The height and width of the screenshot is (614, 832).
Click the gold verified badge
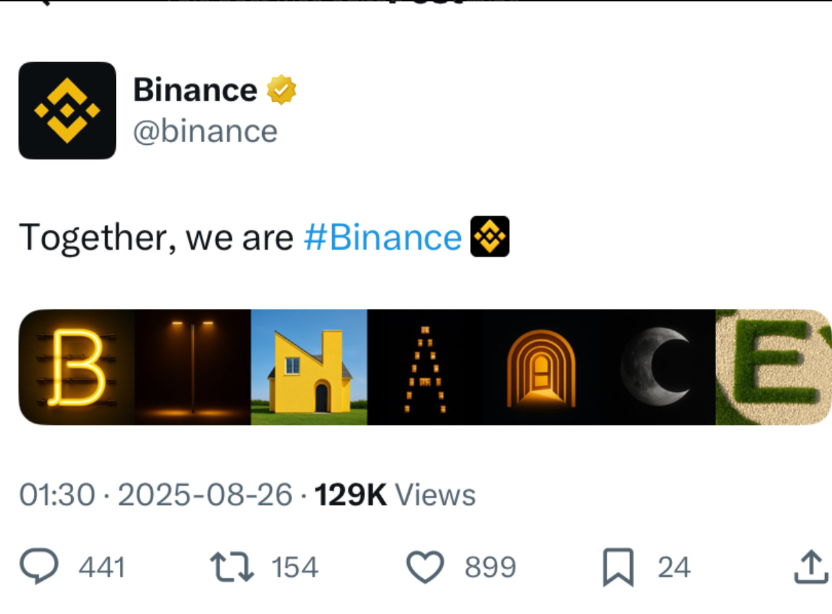(x=281, y=90)
